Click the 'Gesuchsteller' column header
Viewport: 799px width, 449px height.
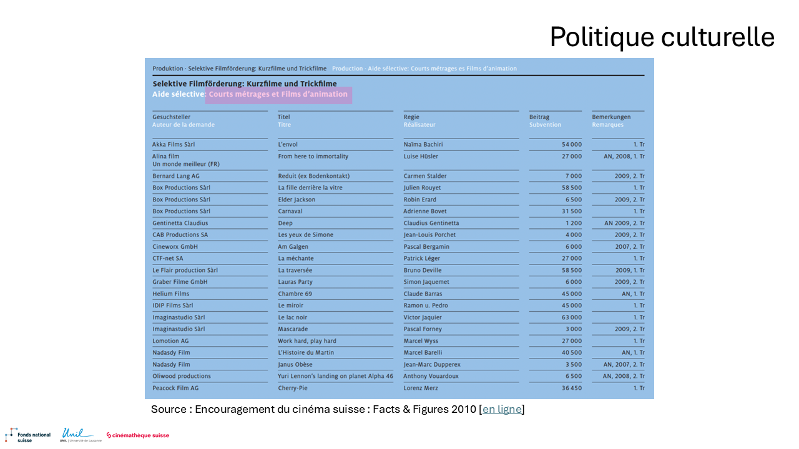coord(172,117)
